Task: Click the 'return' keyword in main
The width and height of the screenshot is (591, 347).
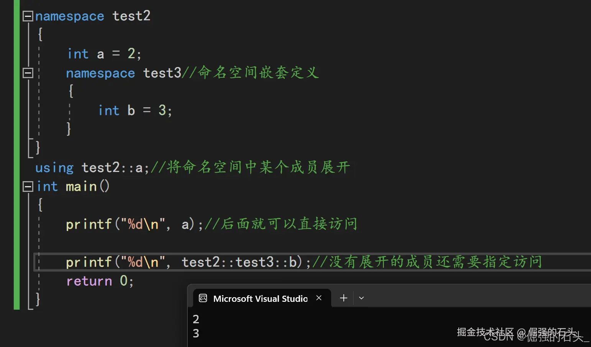Action: pyautogui.click(x=89, y=281)
